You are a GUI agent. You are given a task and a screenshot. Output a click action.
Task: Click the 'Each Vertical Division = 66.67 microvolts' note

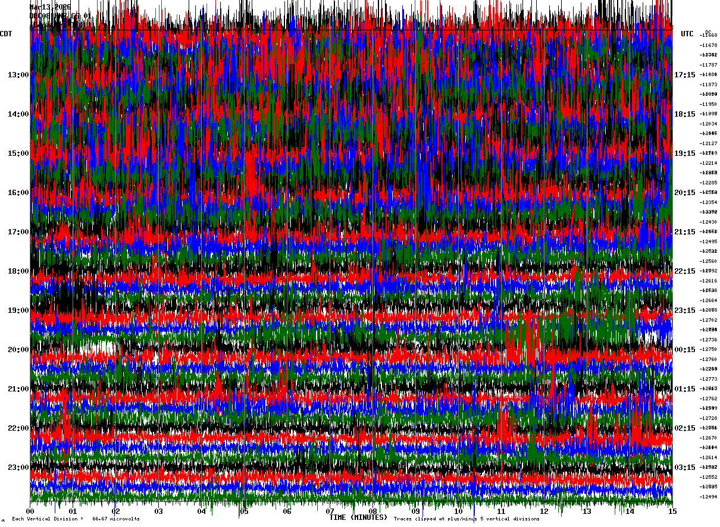click(x=76, y=519)
